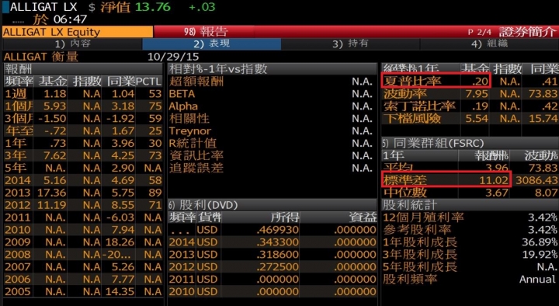Click the 淨值 13.76 price
The height and width of the screenshot is (306, 559).
pos(153,7)
